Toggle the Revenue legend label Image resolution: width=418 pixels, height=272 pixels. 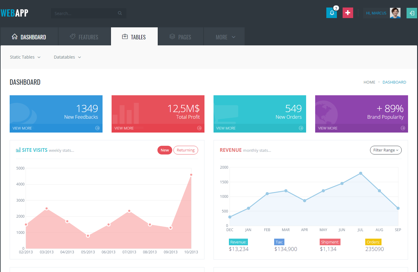point(238,242)
